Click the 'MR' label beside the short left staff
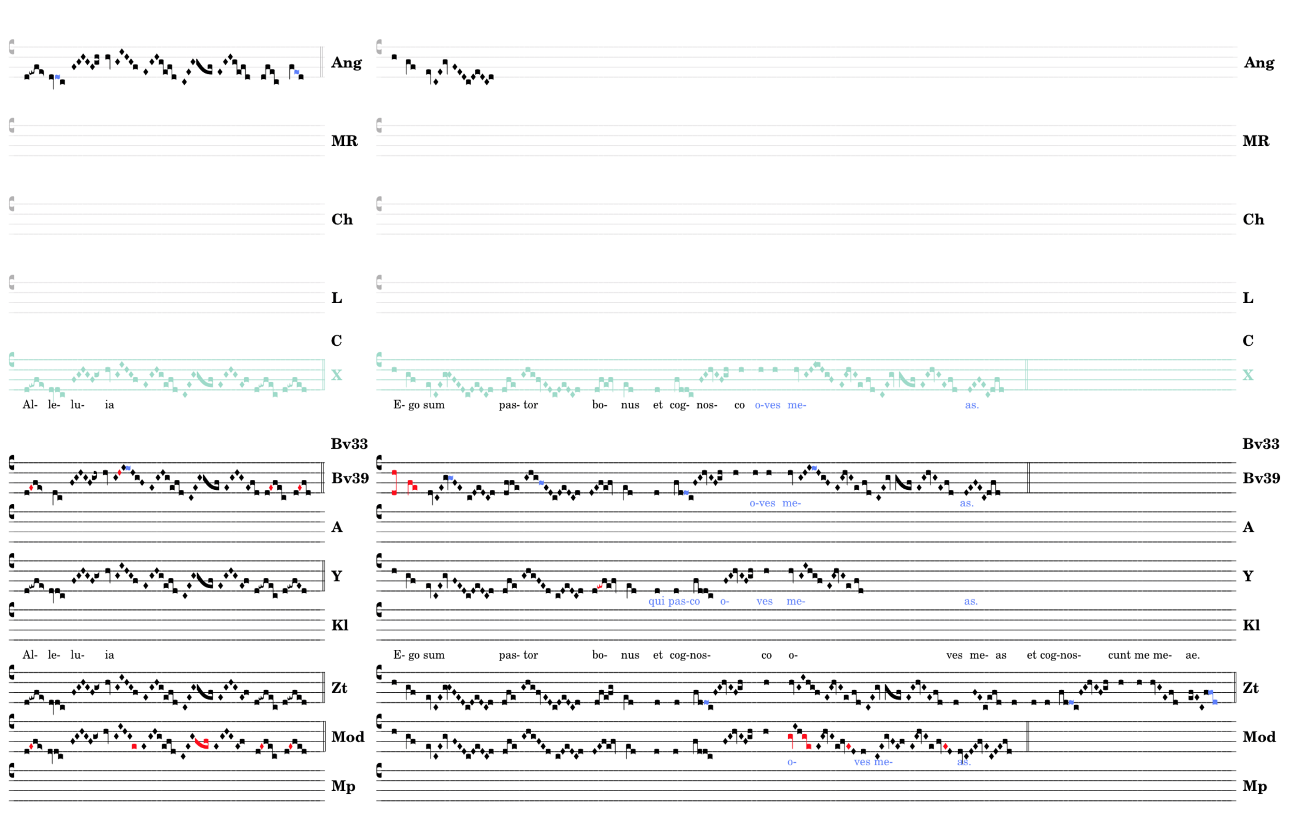The image size is (1291, 821). [x=344, y=141]
